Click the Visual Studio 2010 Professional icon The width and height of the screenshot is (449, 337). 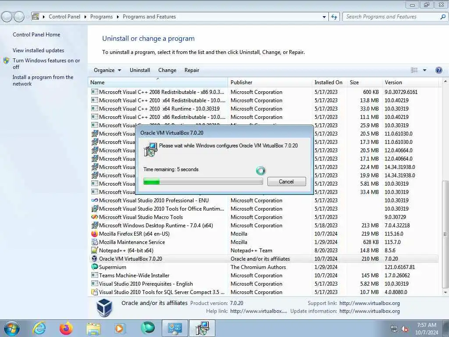pyautogui.click(x=94, y=200)
